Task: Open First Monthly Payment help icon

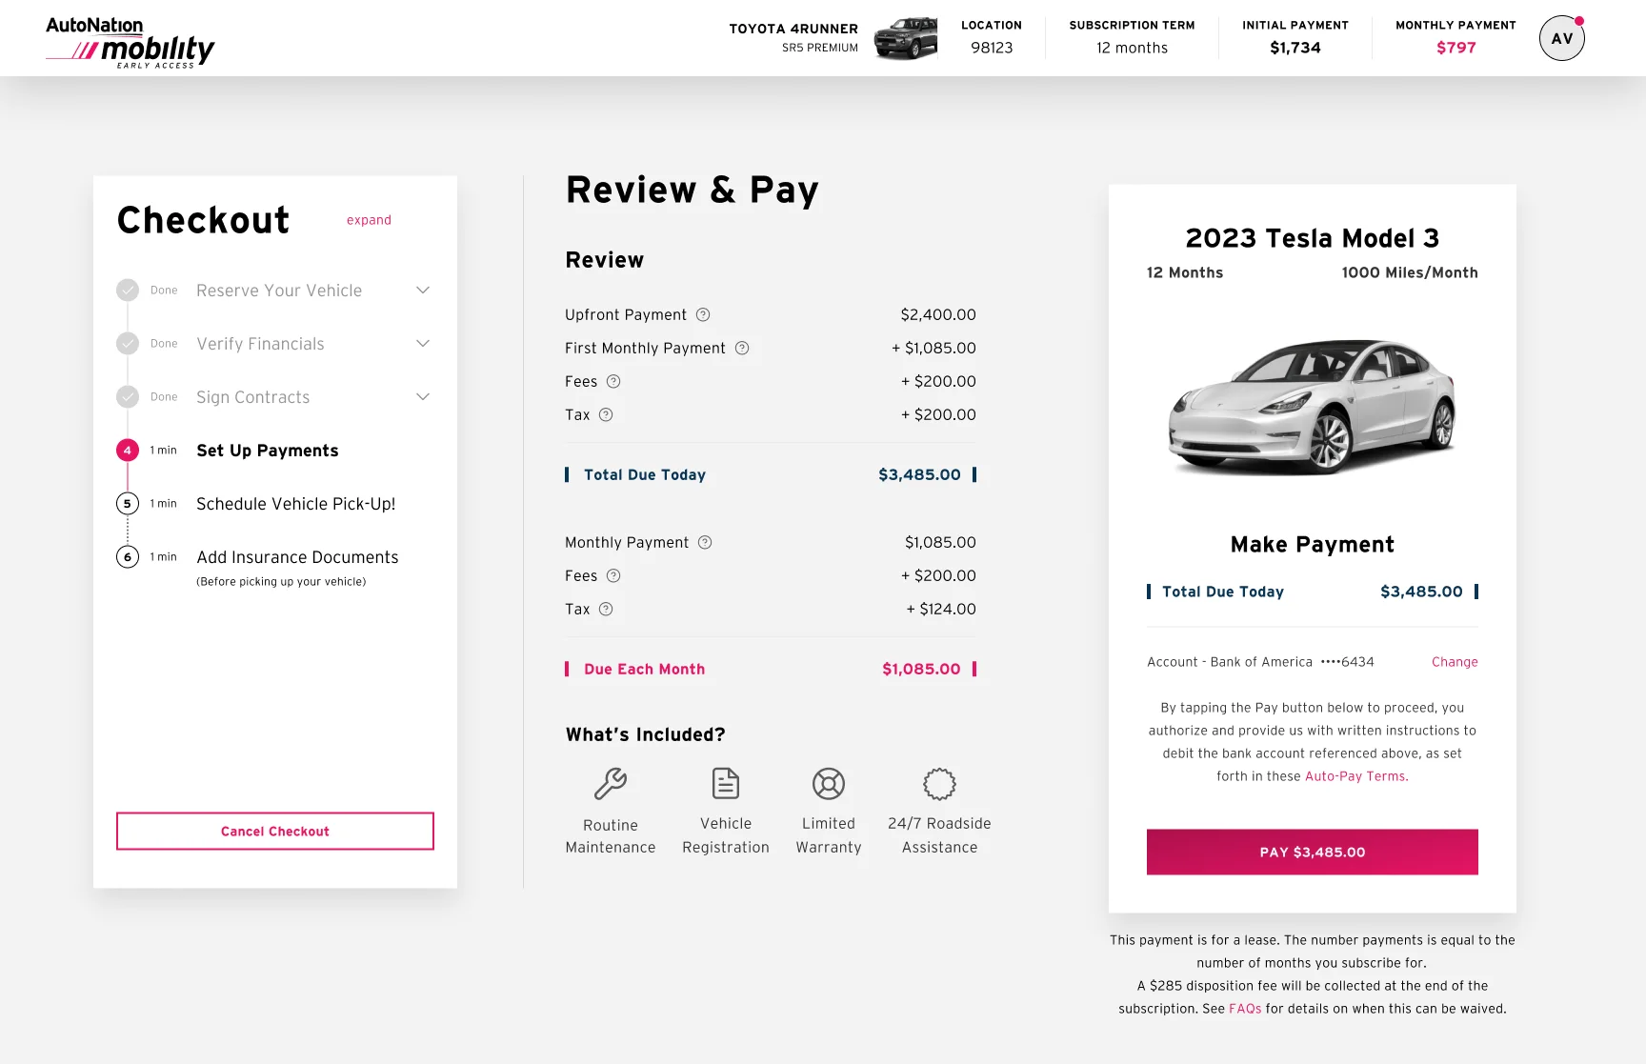Action: click(x=742, y=349)
